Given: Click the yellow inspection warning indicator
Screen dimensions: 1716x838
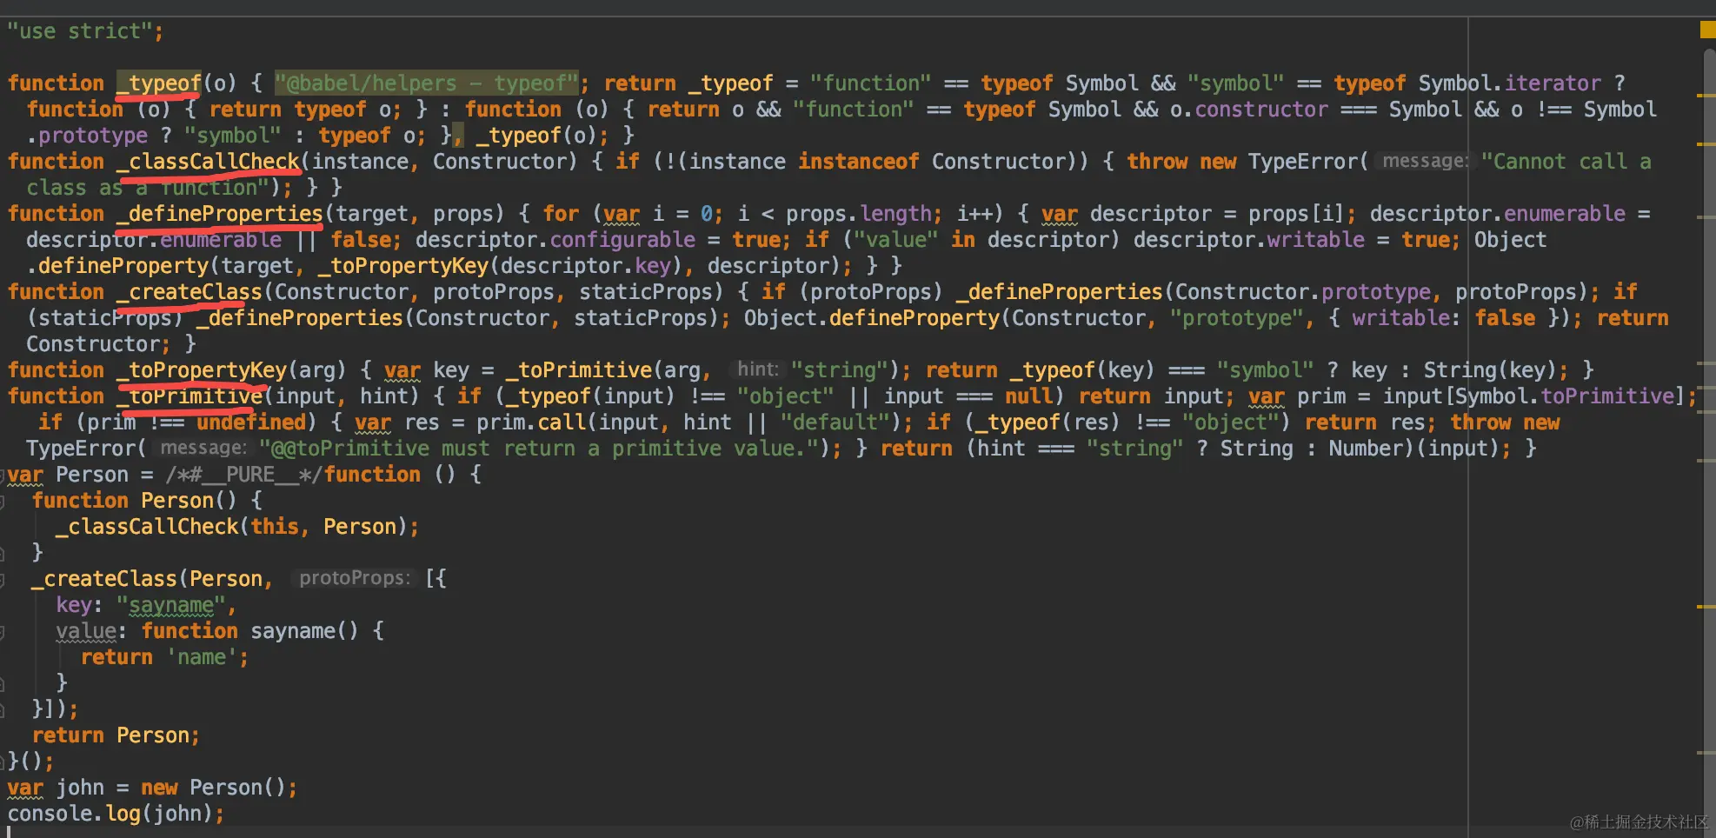Looking at the screenshot, I should (1707, 30).
